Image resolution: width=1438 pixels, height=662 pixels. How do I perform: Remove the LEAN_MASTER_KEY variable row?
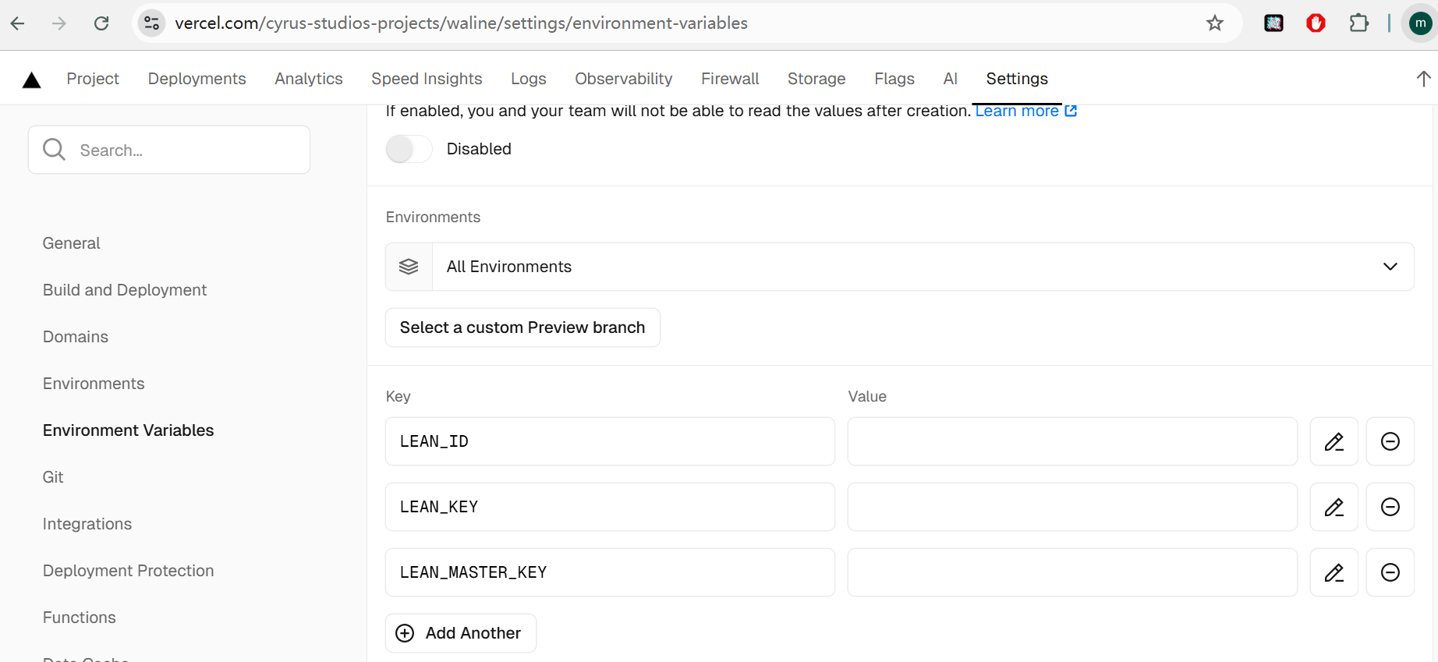pyautogui.click(x=1390, y=572)
